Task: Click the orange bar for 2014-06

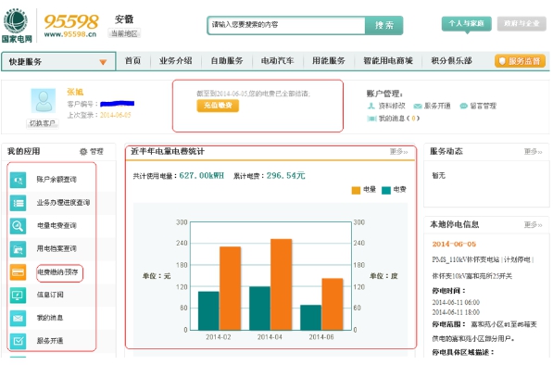Action: pyautogui.click(x=333, y=305)
